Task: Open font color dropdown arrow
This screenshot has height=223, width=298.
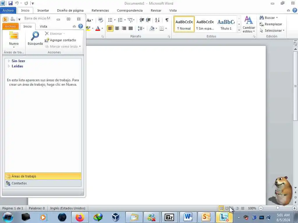Action: pyautogui.click(x=102, y=28)
